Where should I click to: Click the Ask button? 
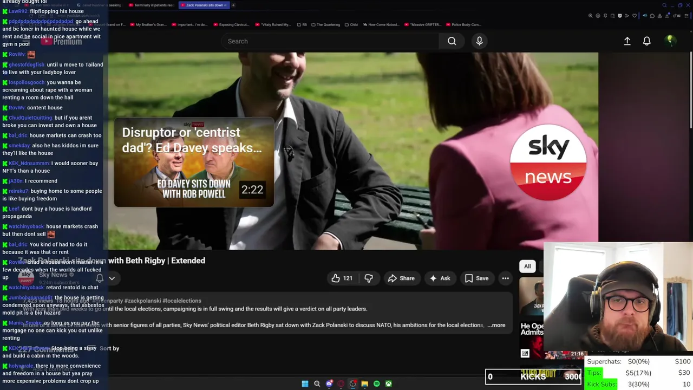(440, 278)
